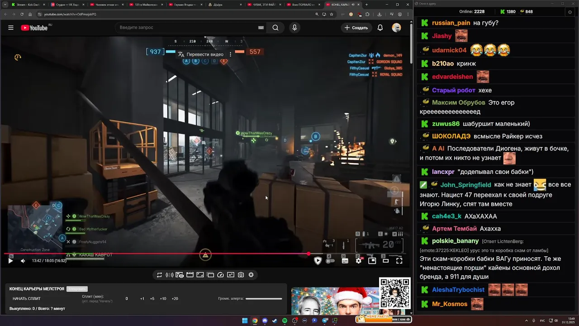
Task: Switch to the Студия — VK Видео tab
Action: click(x=67, y=5)
